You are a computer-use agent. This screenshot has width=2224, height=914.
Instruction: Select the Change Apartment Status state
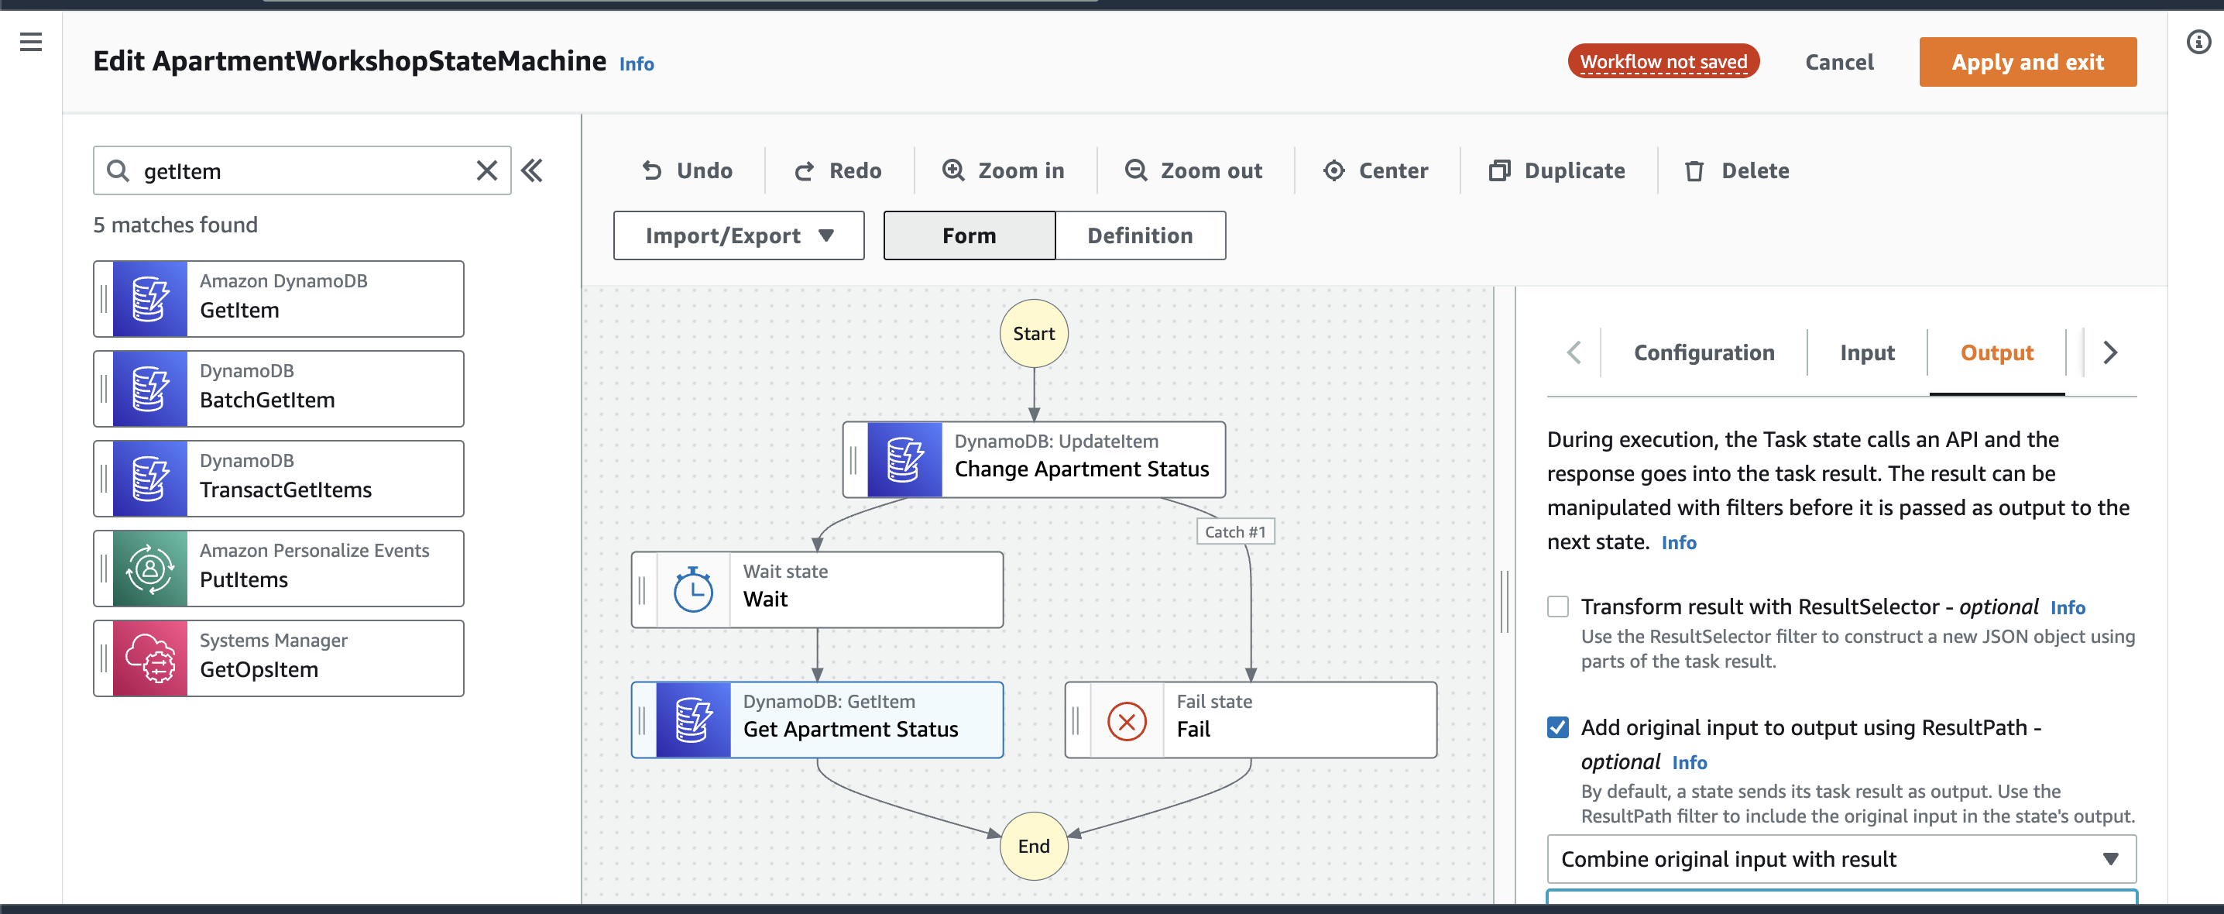(1034, 459)
